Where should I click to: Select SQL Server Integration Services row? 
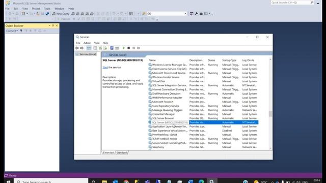(203, 85)
